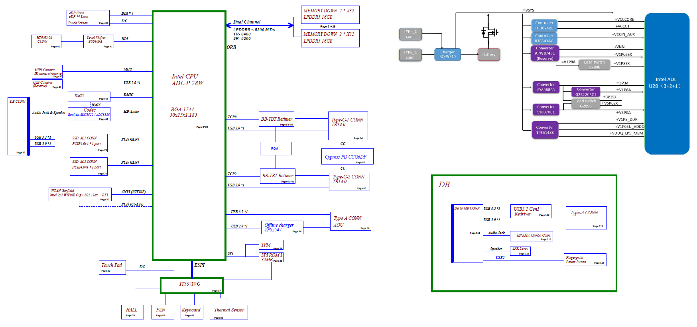Image resolution: width=697 pixels, height=327 pixels.
Task: Select the LPDDR5 < 5200 MT/s text
Action: coord(254,30)
